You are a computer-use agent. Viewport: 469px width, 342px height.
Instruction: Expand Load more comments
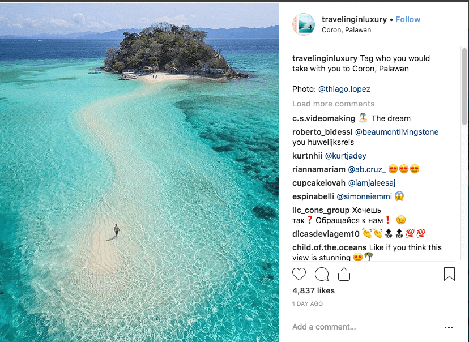click(333, 104)
